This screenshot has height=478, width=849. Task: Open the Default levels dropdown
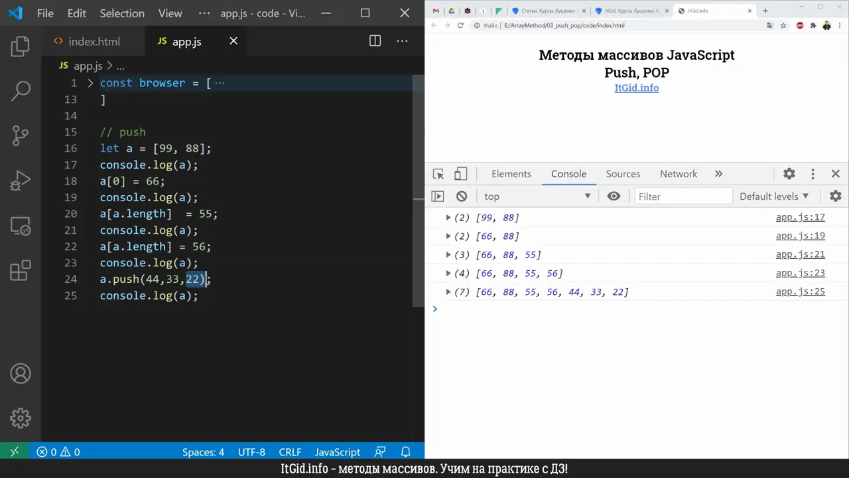click(773, 196)
